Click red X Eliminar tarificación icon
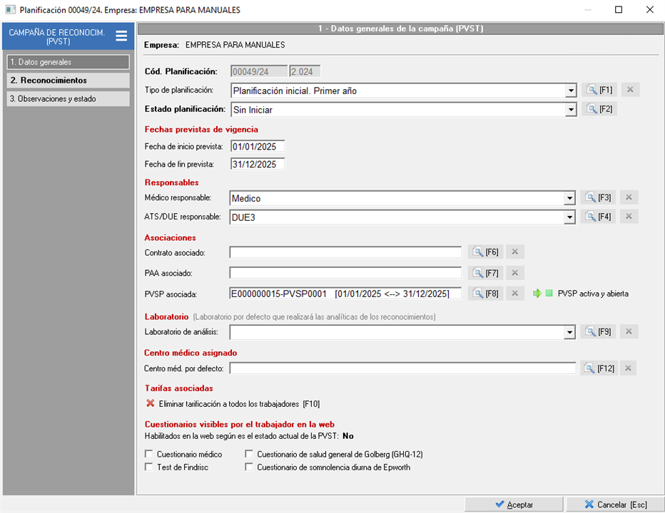 coord(150,404)
